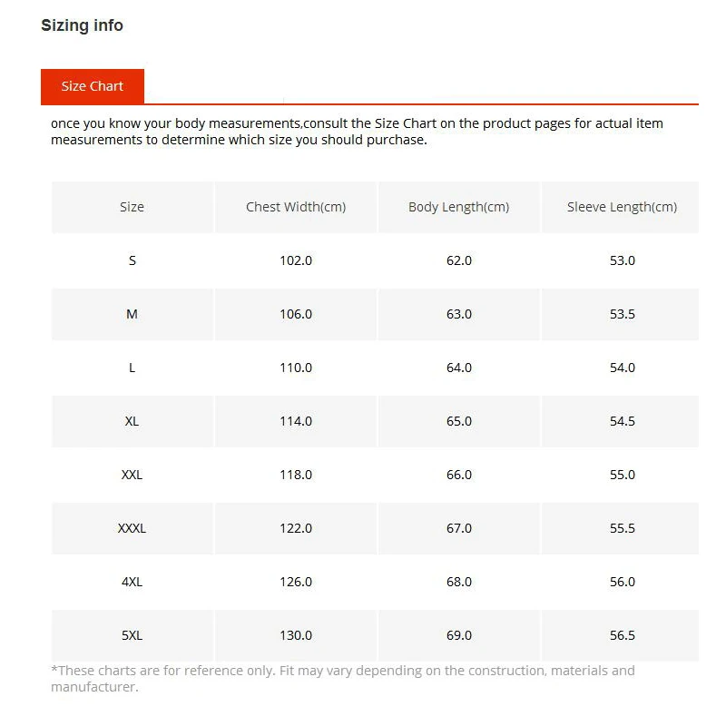Viewport: 726px width, 726px height.
Task: Select the Sizing info heading
Action: (82, 25)
